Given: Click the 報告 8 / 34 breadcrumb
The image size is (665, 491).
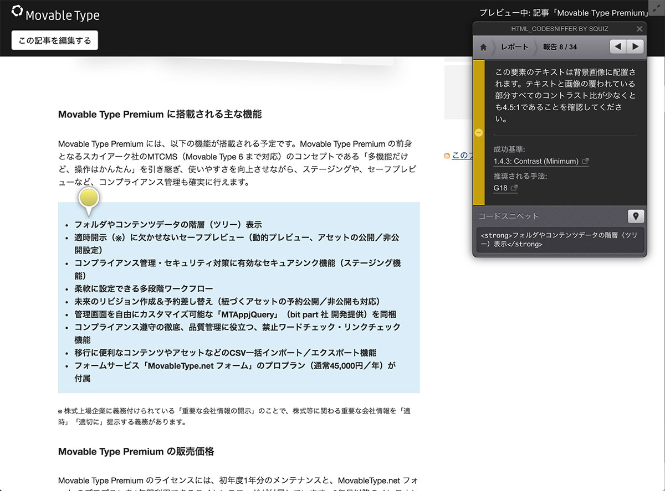Looking at the screenshot, I should click(x=560, y=47).
